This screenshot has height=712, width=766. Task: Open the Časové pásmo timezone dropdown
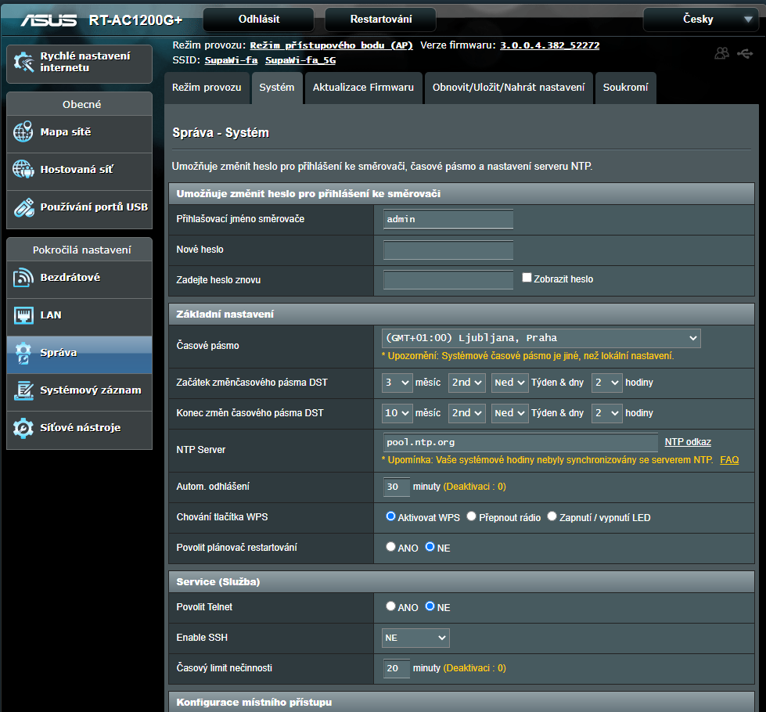pyautogui.click(x=541, y=338)
